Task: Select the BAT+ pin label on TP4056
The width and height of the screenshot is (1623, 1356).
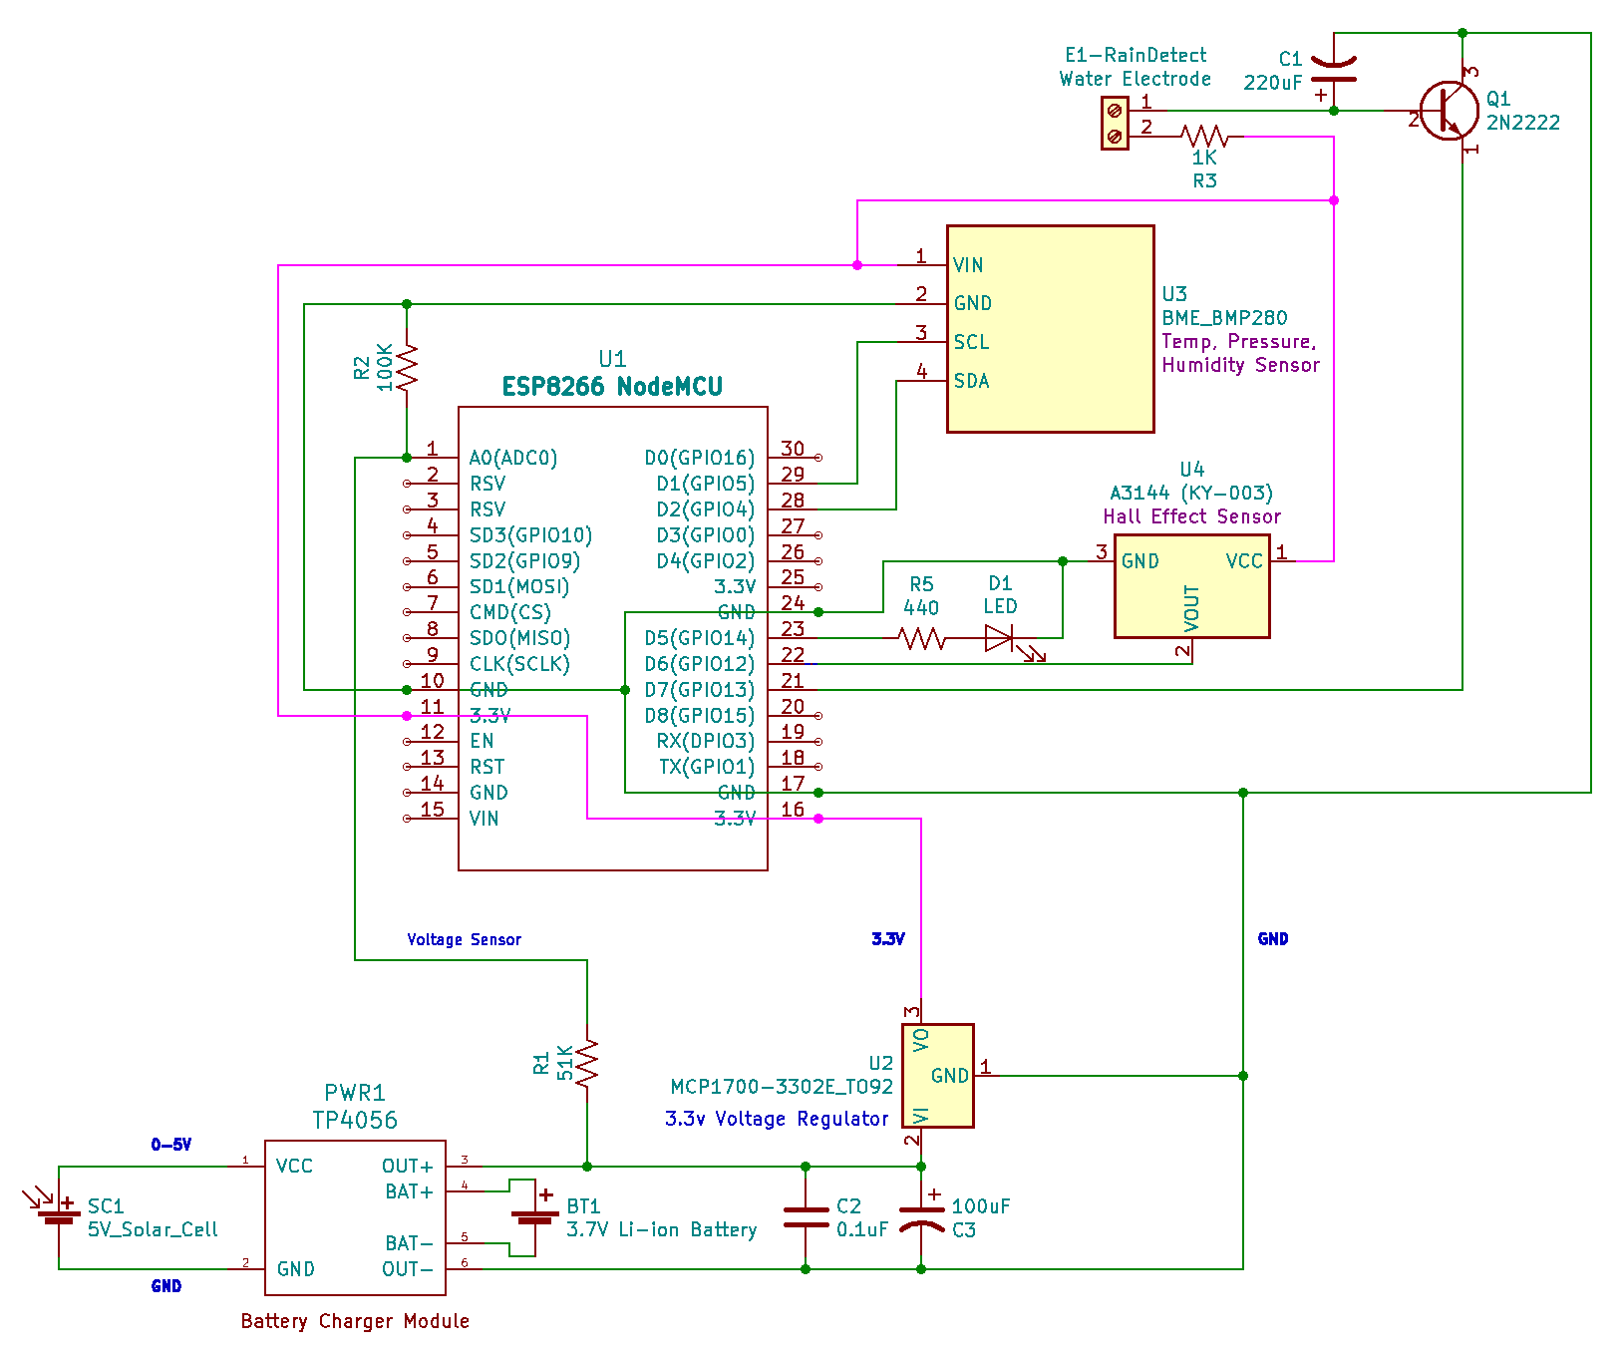Action: point(409,1192)
